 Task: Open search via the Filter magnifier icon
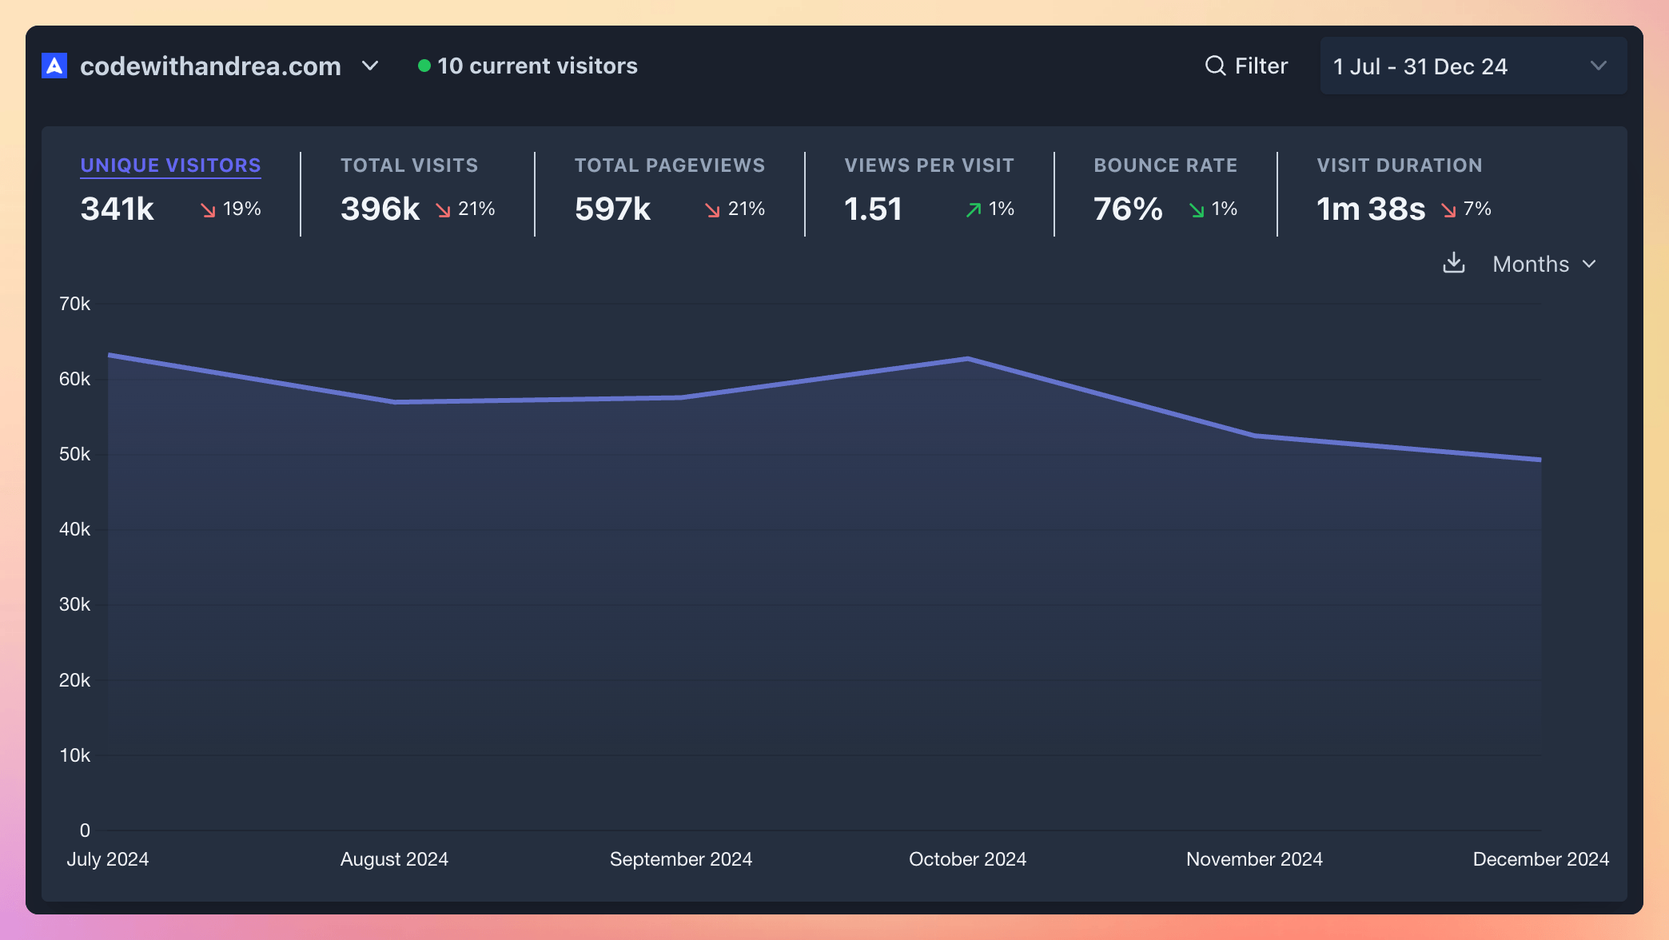point(1214,66)
